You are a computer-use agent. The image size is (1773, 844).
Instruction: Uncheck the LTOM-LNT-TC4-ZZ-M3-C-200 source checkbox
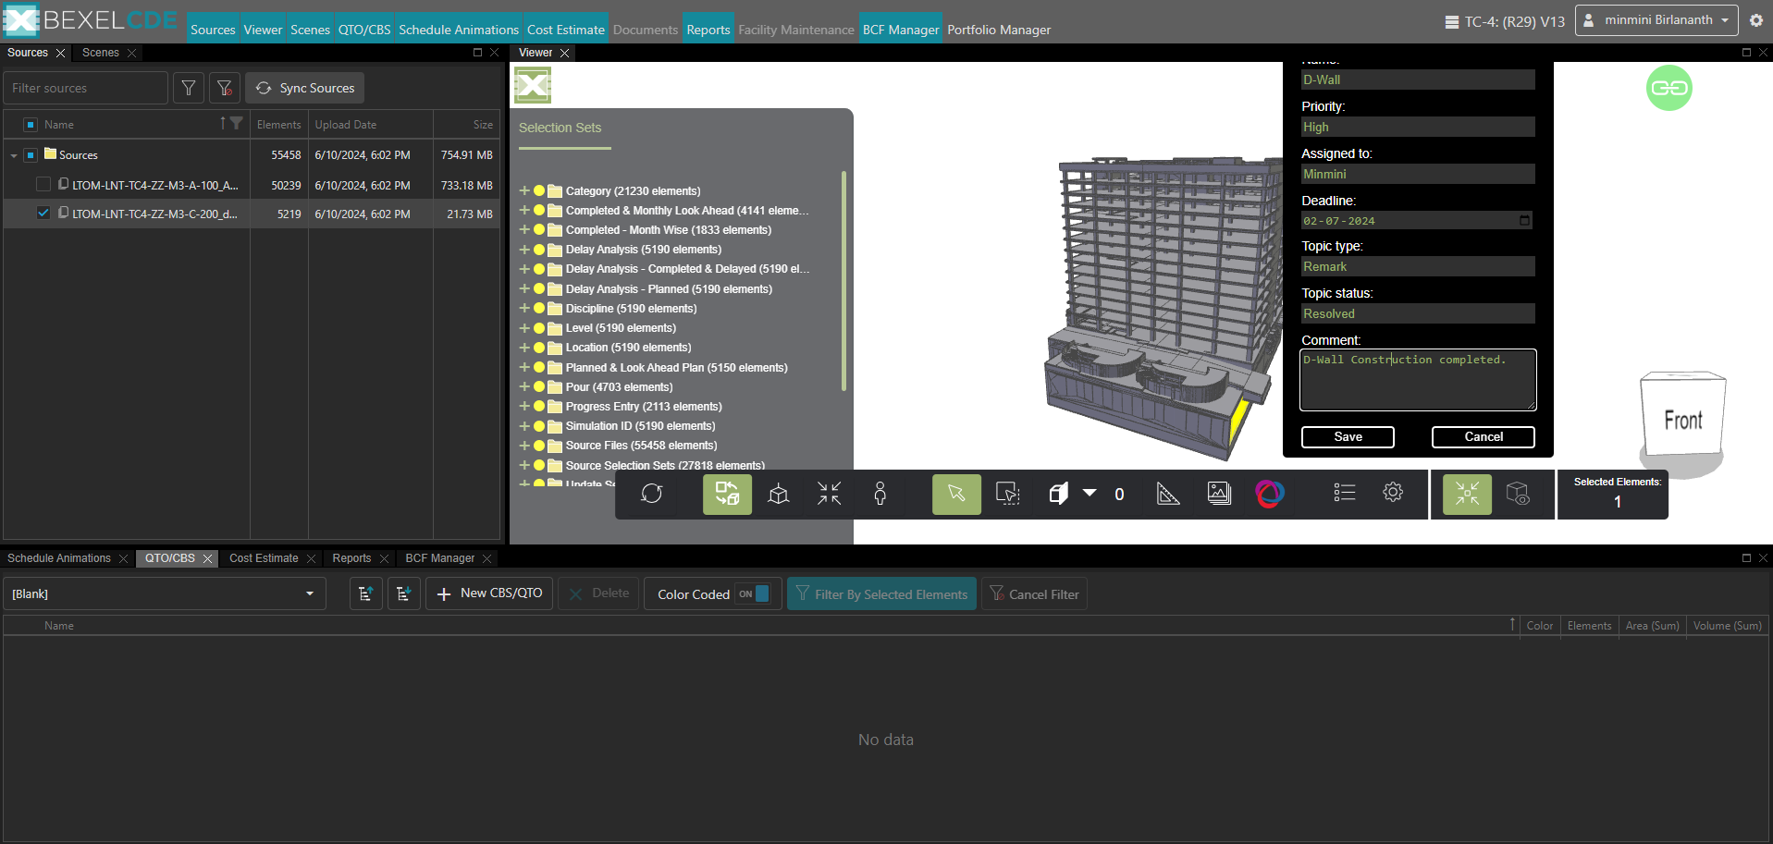[43, 214]
